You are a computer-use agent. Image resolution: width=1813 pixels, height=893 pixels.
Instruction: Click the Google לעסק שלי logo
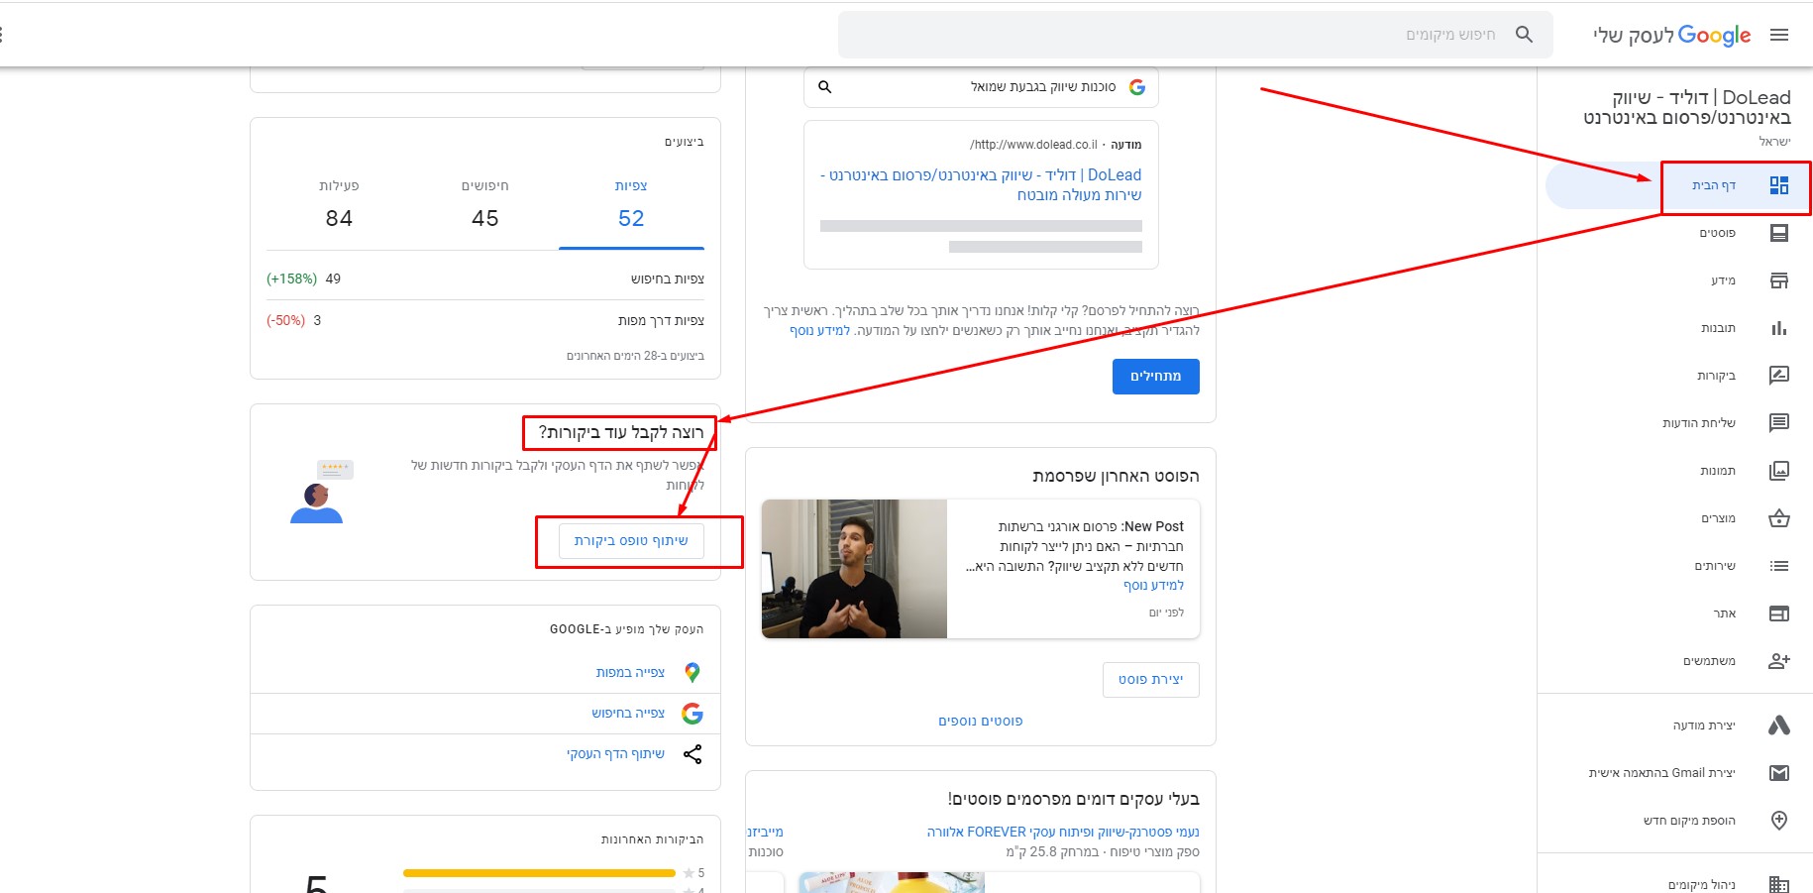[x=1672, y=35]
